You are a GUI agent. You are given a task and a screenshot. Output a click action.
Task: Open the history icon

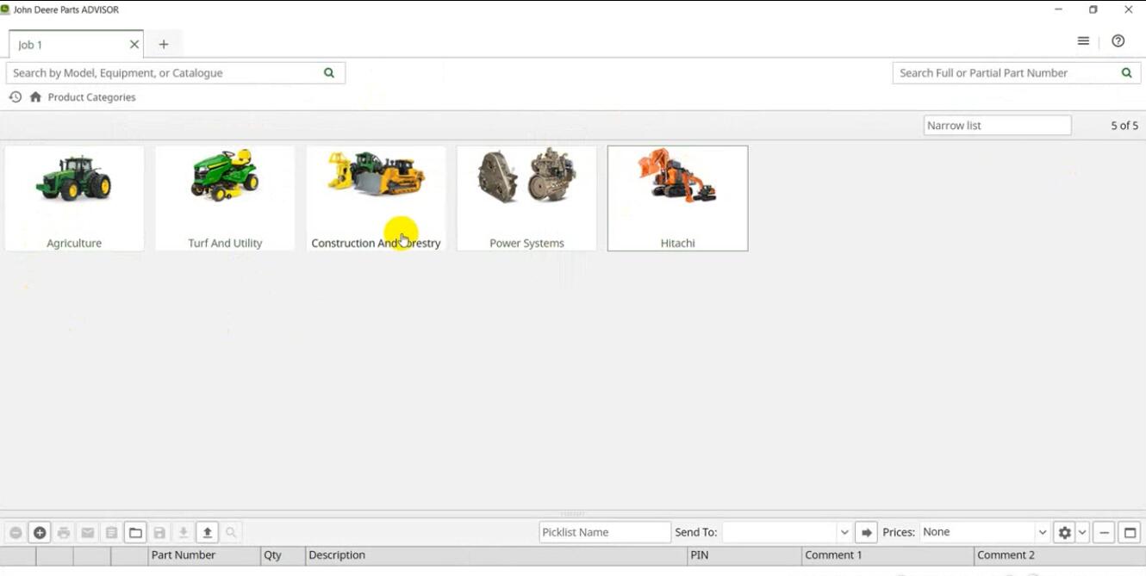tap(16, 97)
